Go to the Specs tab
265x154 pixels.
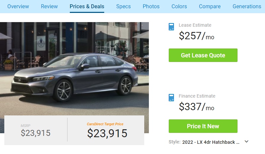coord(123,6)
